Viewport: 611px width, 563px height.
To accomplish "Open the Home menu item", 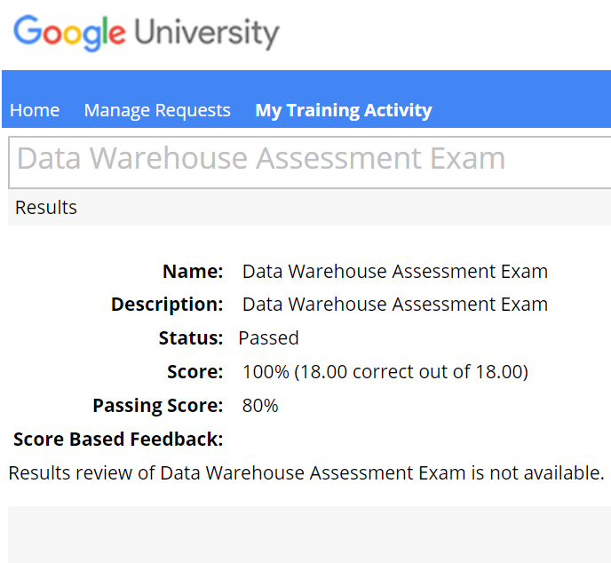I will tap(35, 110).
